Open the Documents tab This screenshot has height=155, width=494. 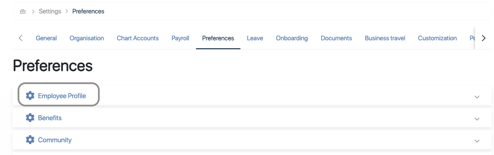[x=336, y=38]
